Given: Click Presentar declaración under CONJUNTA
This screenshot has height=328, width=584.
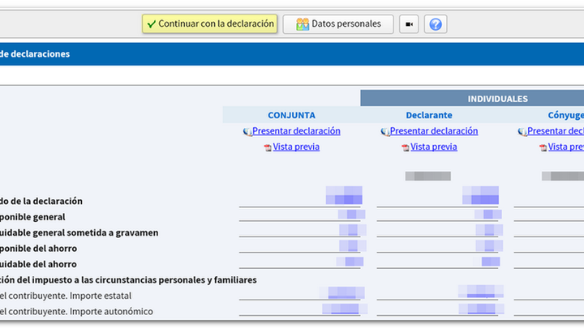Looking at the screenshot, I should [296, 131].
